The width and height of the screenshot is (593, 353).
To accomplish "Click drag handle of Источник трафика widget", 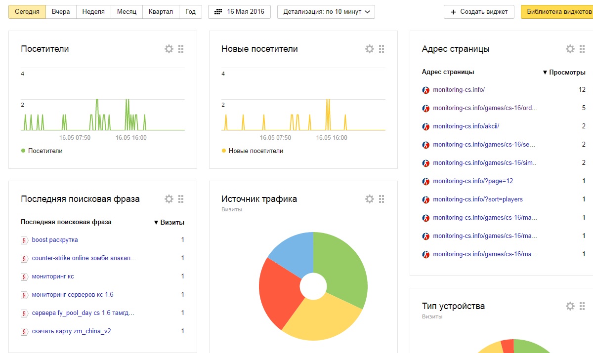I will click(381, 199).
